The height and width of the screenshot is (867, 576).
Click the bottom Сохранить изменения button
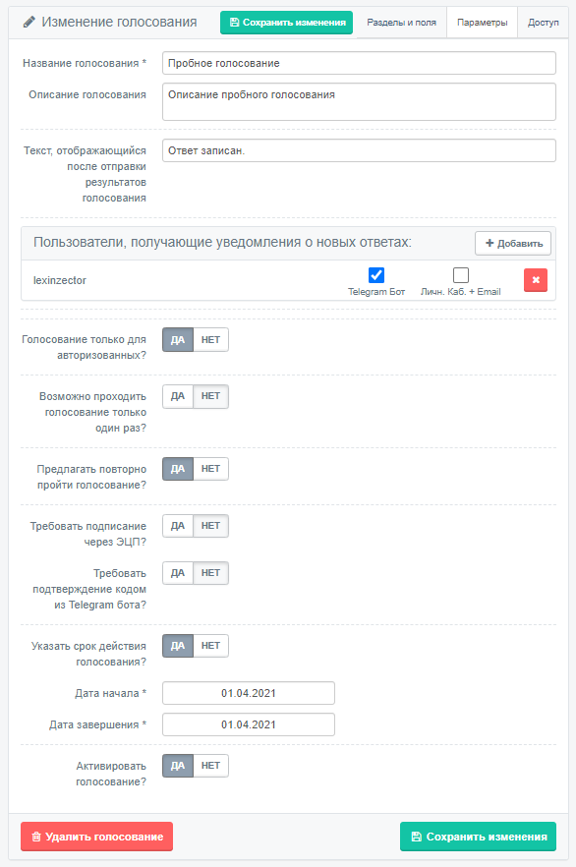[478, 837]
